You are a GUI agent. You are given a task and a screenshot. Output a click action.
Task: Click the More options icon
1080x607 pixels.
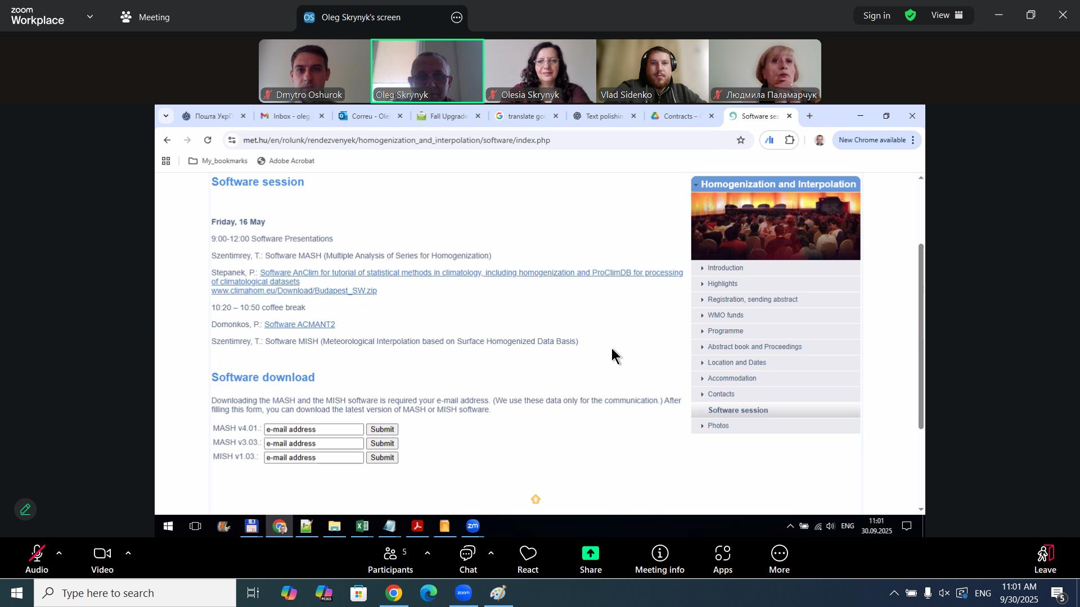coord(778,559)
